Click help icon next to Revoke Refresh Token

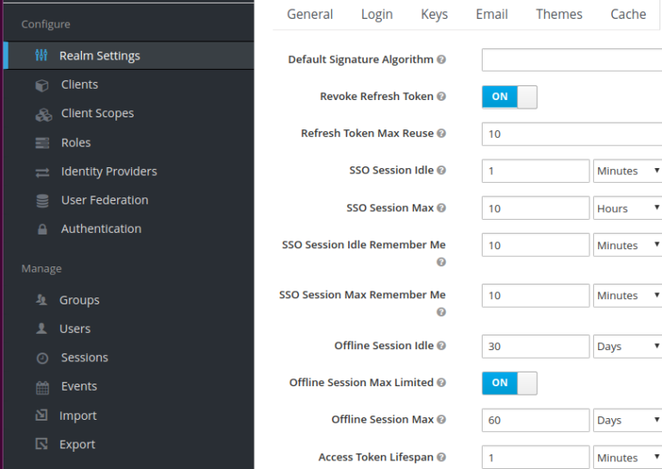[x=441, y=97]
